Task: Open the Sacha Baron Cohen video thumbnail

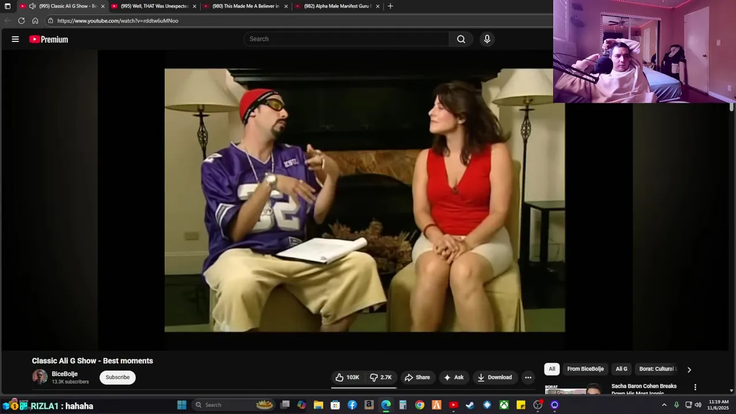Action: (x=573, y=389)
